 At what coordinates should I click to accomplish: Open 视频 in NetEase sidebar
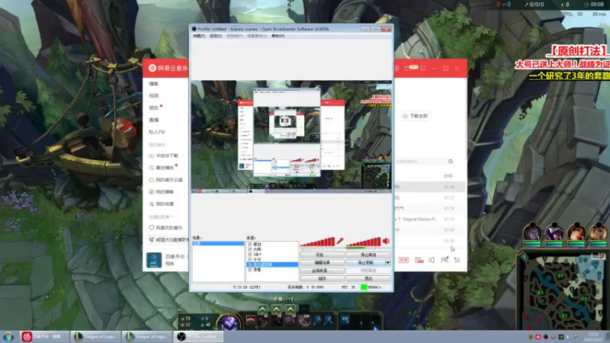[154, 96]
